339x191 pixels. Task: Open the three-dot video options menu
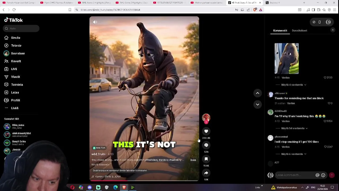194,22
